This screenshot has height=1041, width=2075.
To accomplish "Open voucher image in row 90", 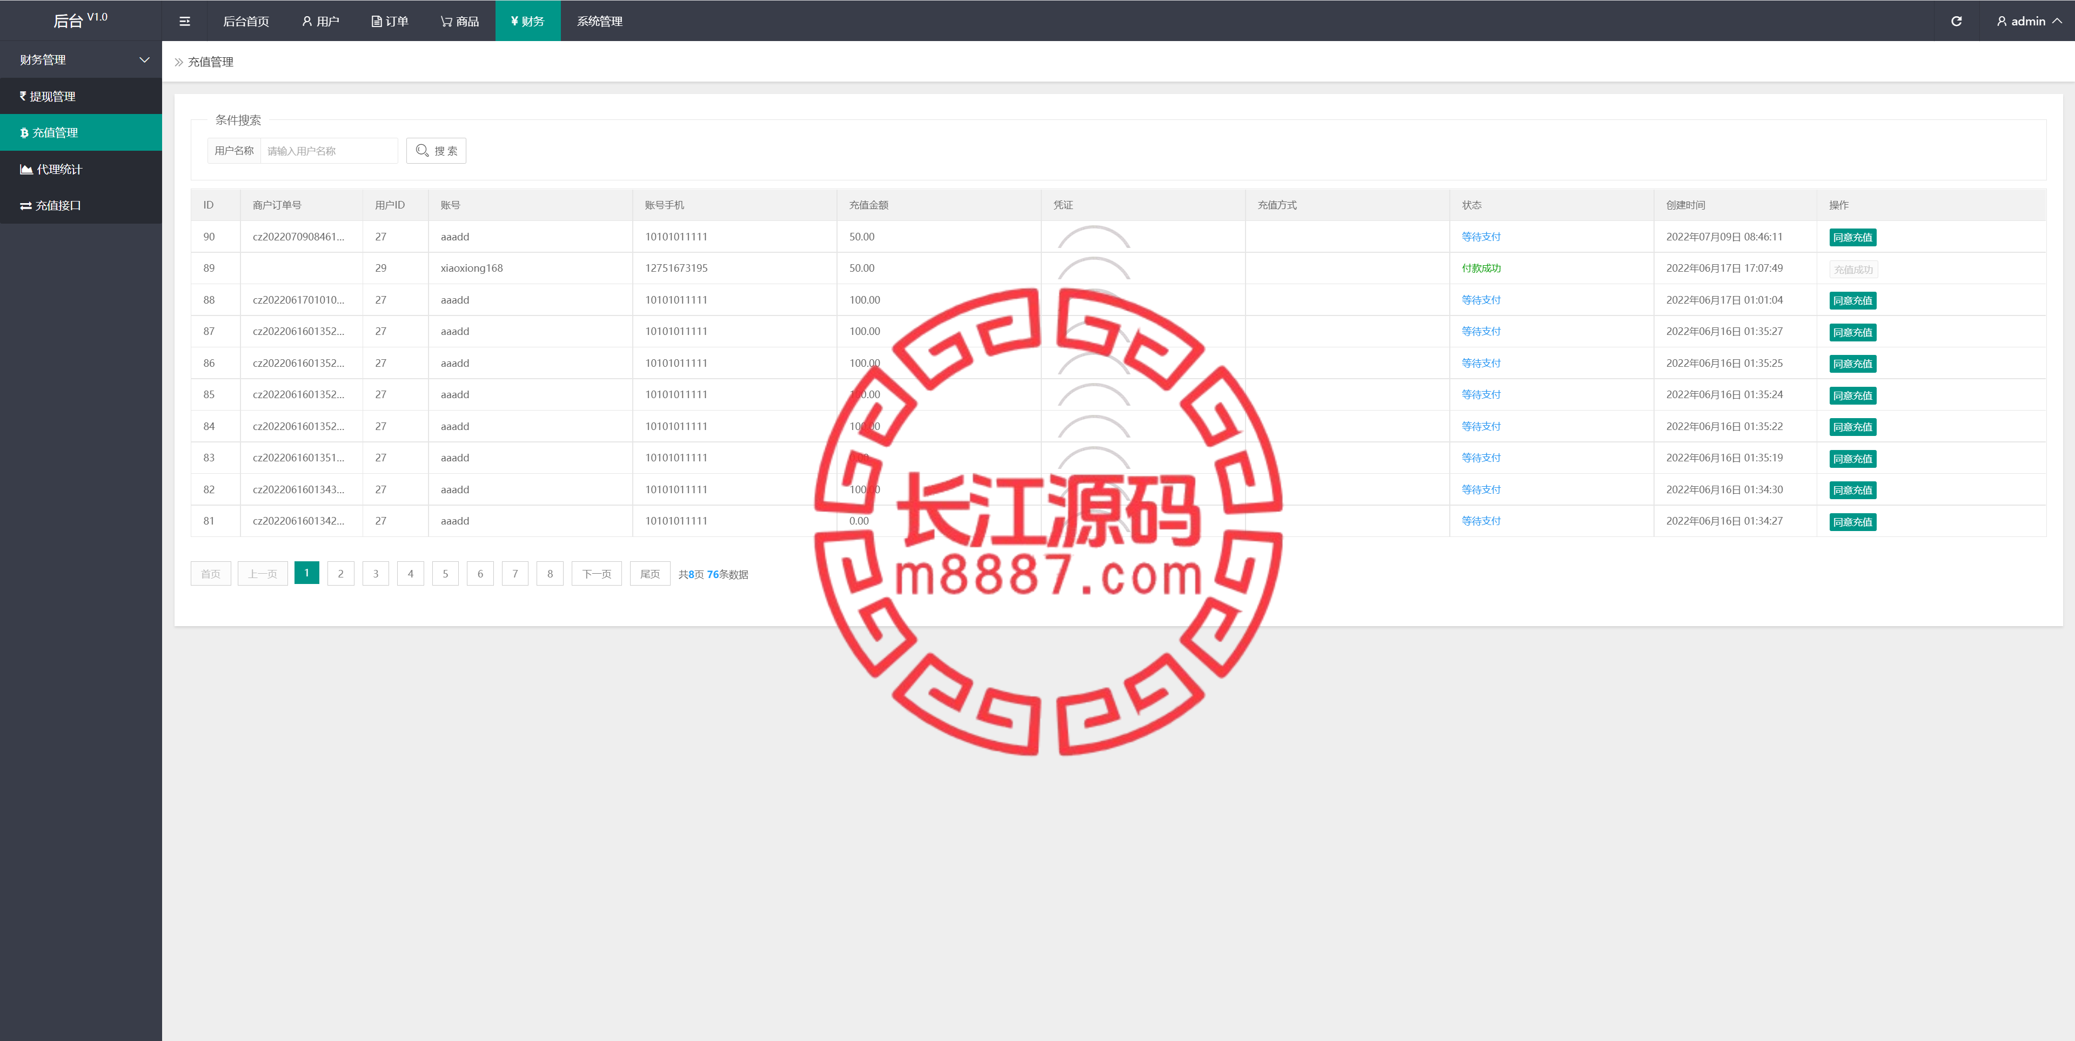I will coord(1093,237).
